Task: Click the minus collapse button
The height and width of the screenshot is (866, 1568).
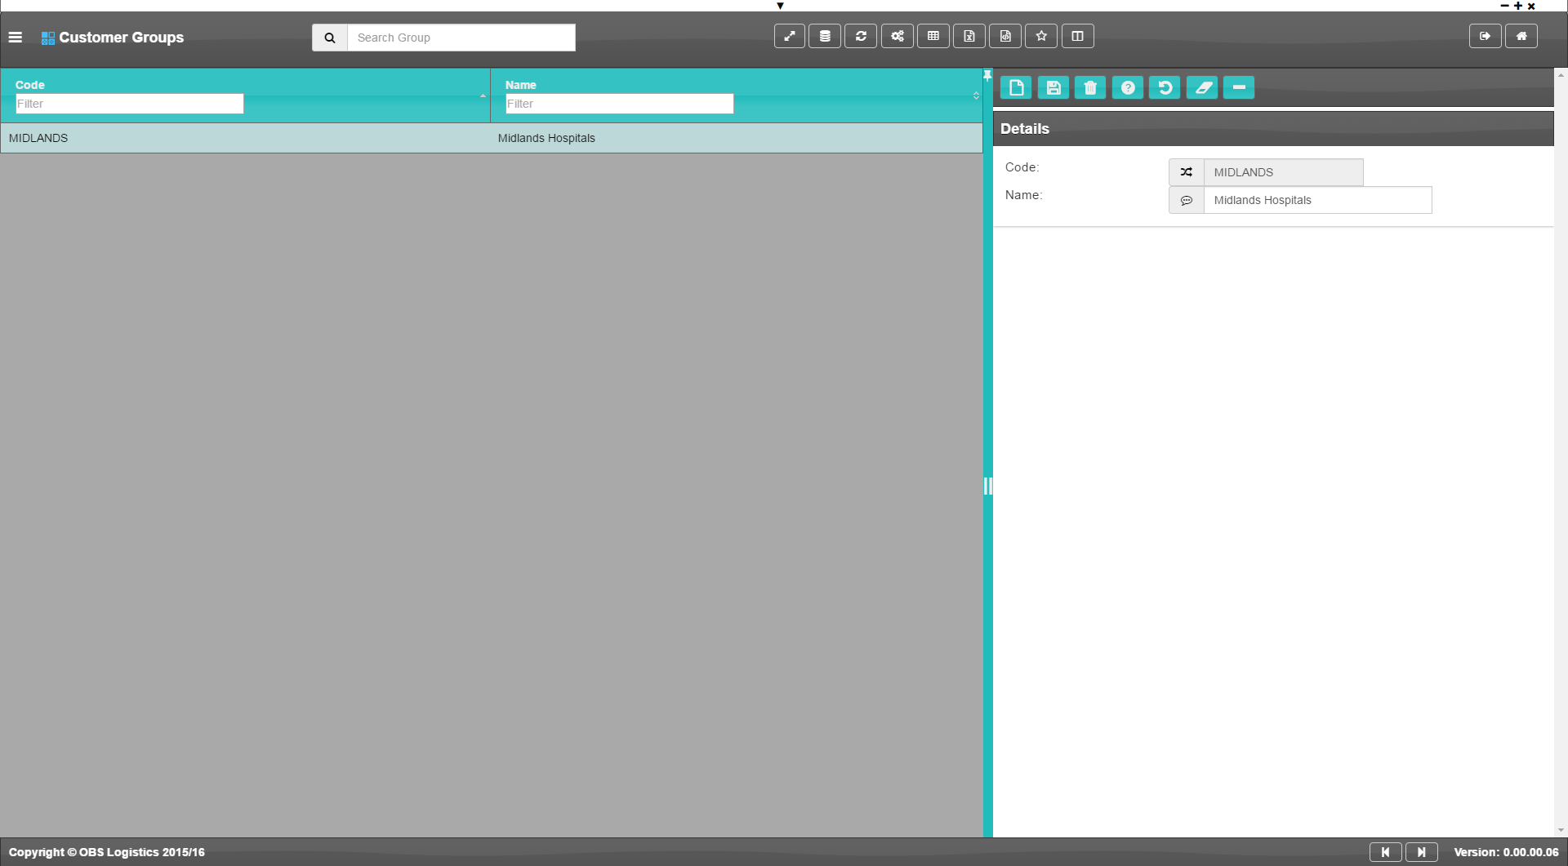Action: tap(1239, 87)
